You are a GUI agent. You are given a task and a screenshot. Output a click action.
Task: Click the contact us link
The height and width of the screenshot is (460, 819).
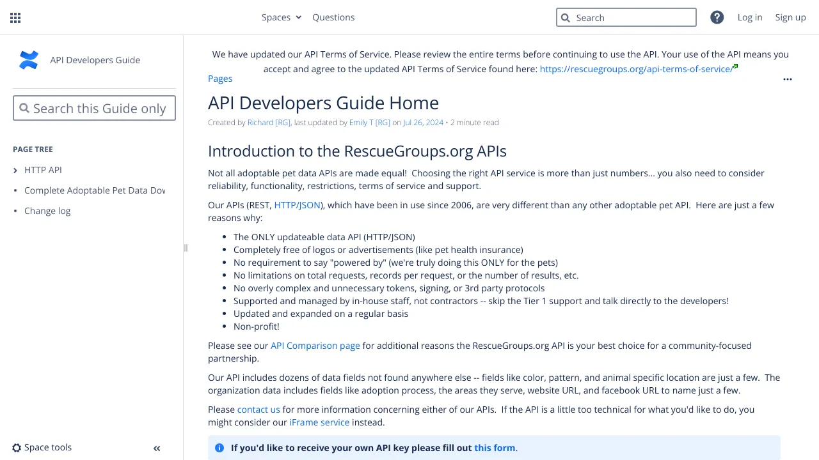[x=258, y=410]
